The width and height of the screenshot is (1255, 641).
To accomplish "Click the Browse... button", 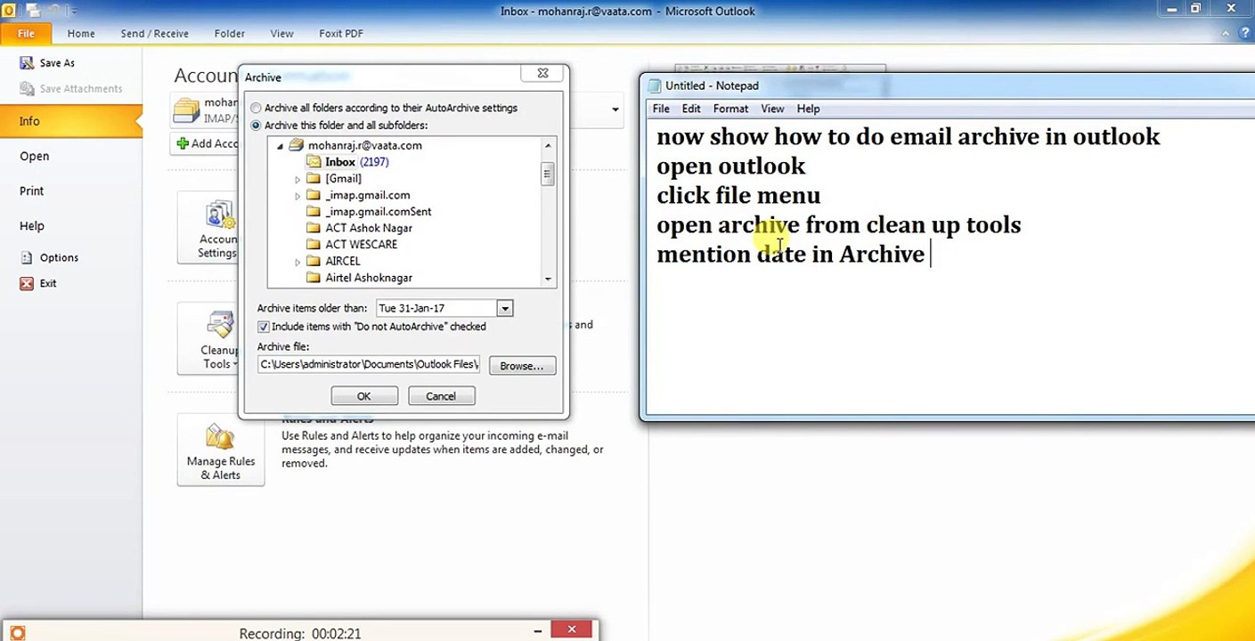I will point(522,366).
